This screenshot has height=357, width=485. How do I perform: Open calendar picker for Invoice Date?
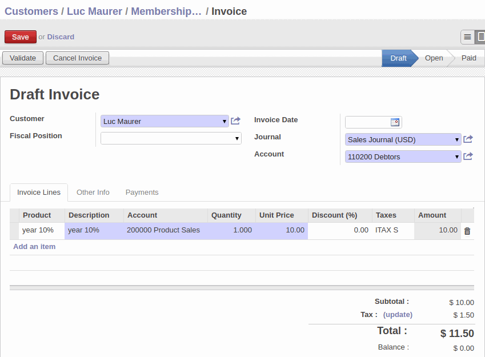click(395, 122)
